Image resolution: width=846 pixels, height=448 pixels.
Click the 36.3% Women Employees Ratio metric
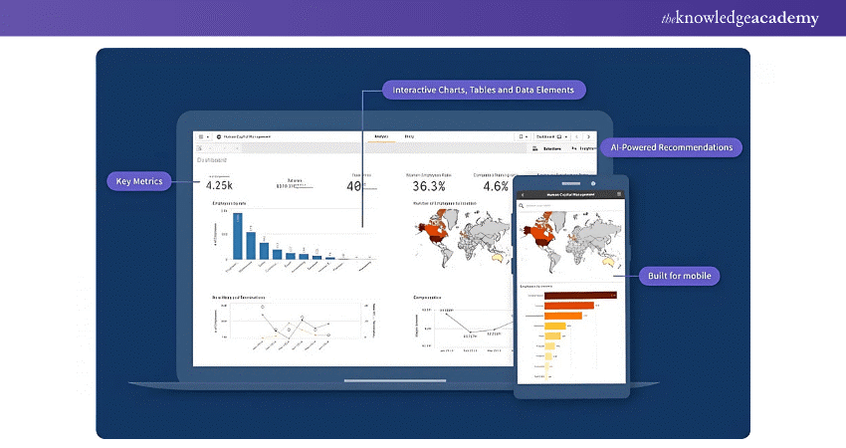tap(428, 185)
